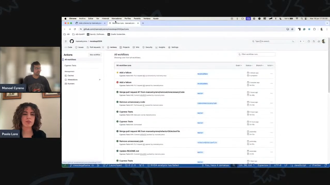The image size is (330, 185).
Task: Click the refactorGitActionFile branch label
Action: 207,142
